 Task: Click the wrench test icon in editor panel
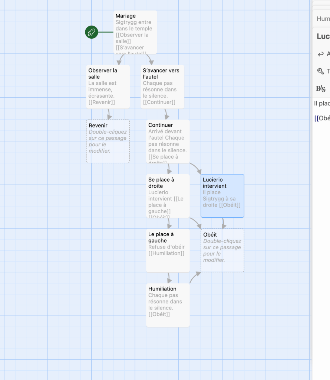(x=321, y=71)
